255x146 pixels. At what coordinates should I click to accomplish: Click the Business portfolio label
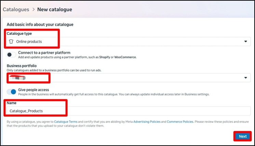(22, 66)
